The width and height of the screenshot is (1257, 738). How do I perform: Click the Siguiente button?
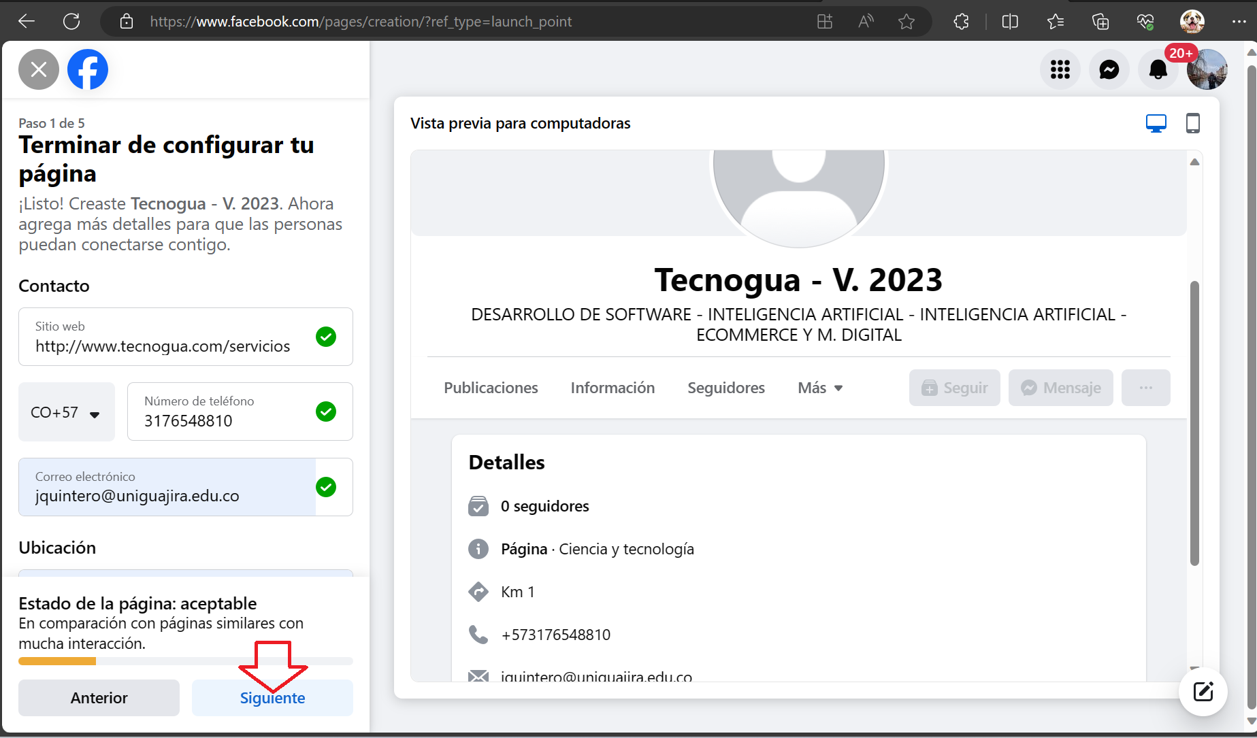click(x=272, y=698)
